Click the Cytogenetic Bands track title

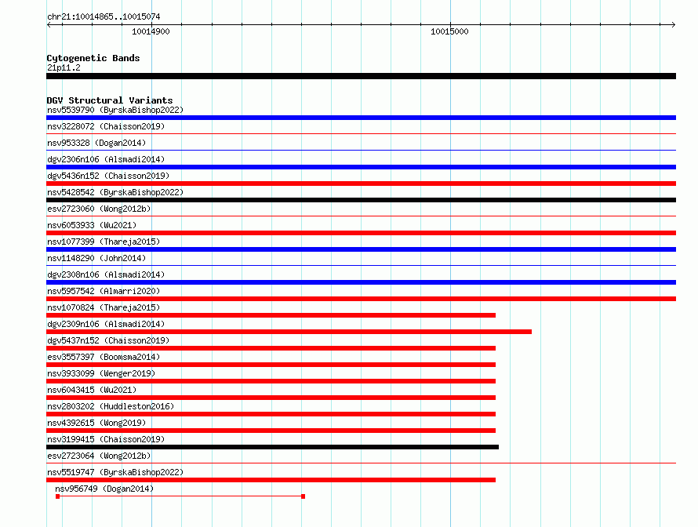(x=93, y=58)
